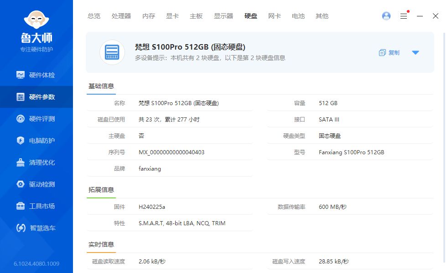The height and width of the screenshot is (273, 447).
Task: Click the 智慧选车 icon
Action: (x=21, y=228)
